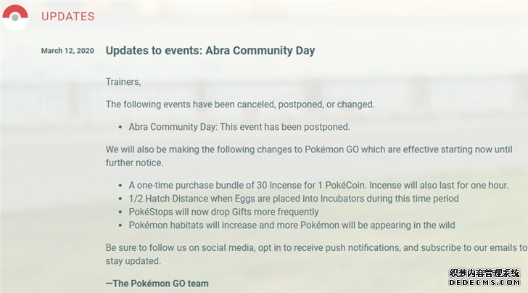Open the UPDATES section heading
Viewport: 528px width, 293px height.
click(67, 17)
